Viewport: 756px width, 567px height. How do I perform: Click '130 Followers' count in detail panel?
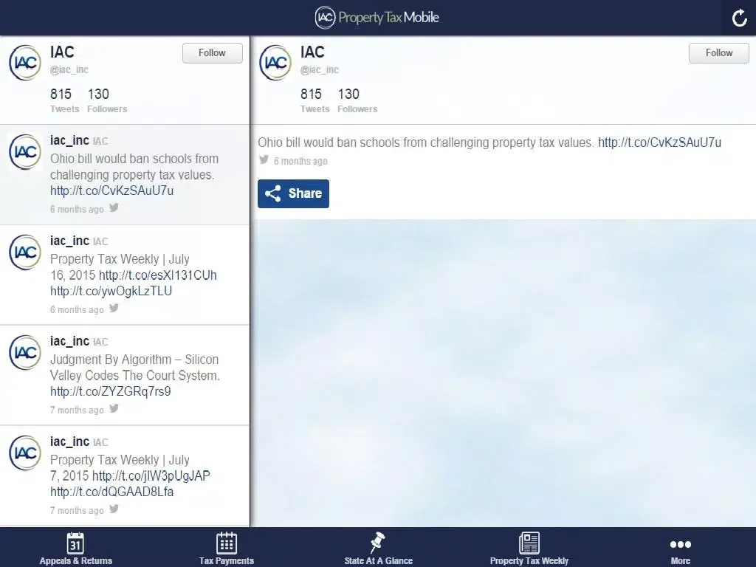coord(357,100)
